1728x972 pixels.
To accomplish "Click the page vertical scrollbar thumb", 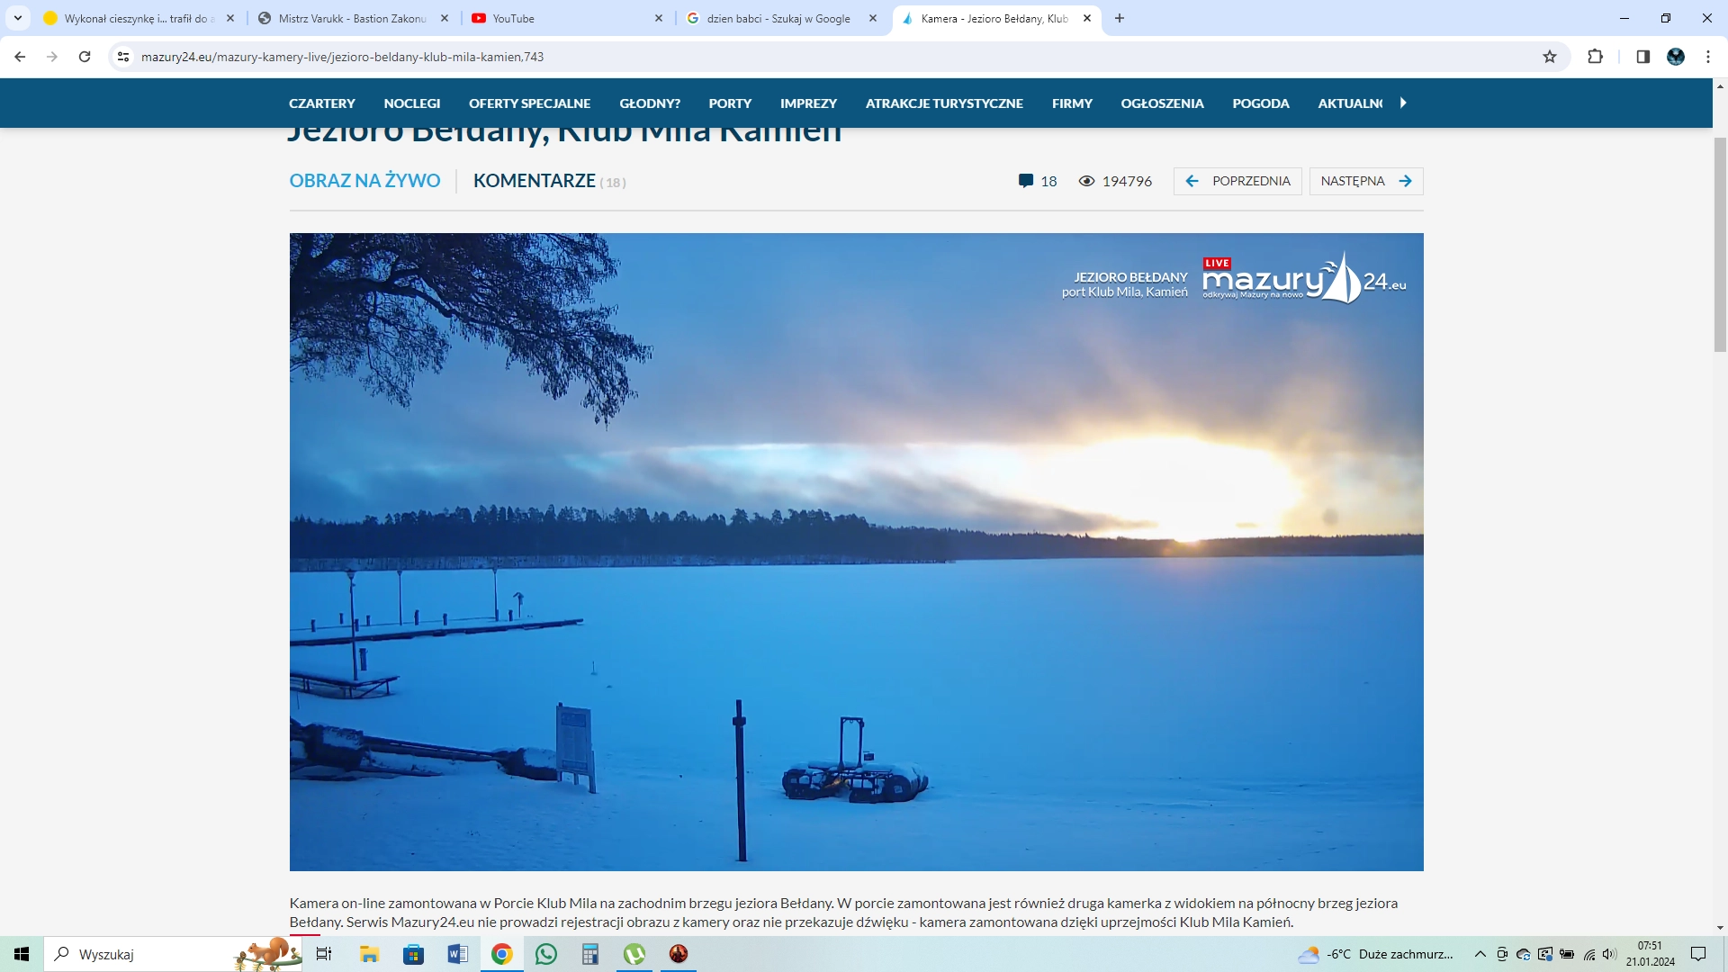I will click(1720, 243).
